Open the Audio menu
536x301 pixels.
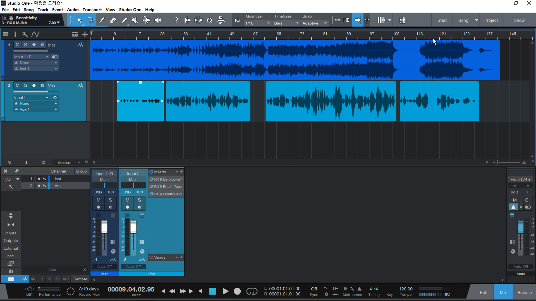tap(73, 9)
